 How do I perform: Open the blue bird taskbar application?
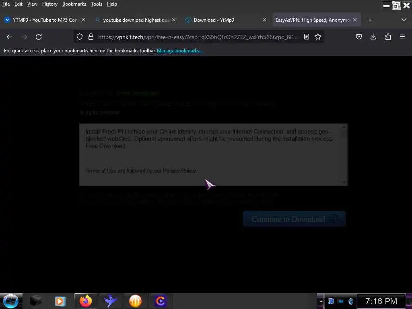110,301
